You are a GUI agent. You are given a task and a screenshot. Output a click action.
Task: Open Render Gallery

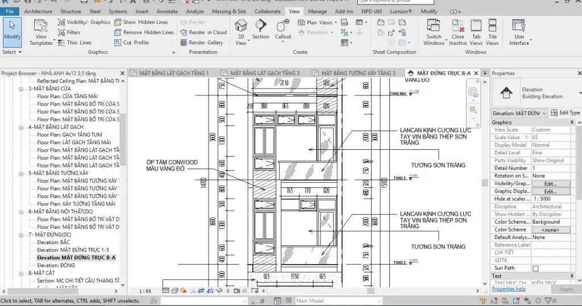click(202, 42)
